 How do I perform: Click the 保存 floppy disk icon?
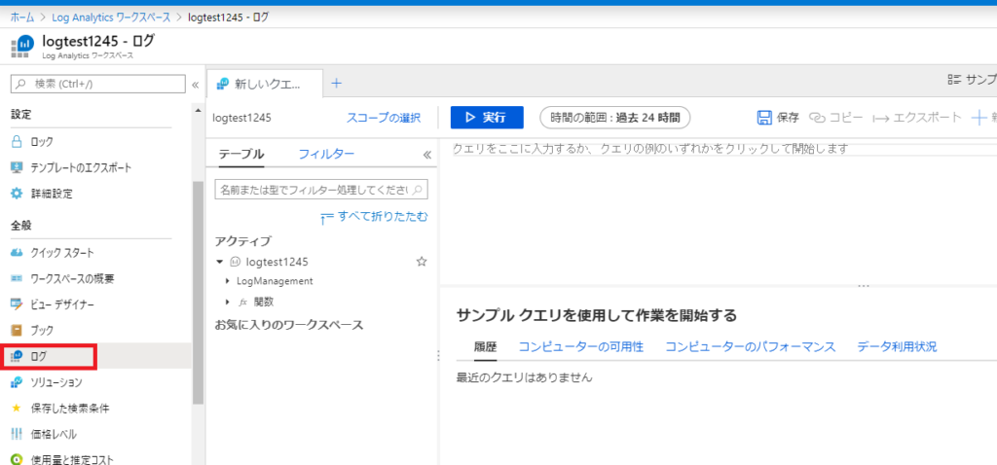(x=764, y=118)
